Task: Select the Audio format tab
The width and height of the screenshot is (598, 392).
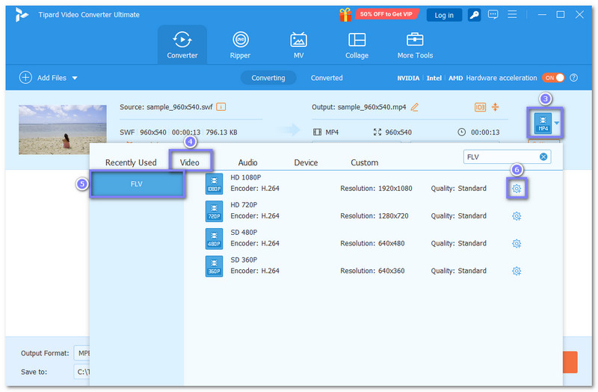Action: [x=247, y=162]
